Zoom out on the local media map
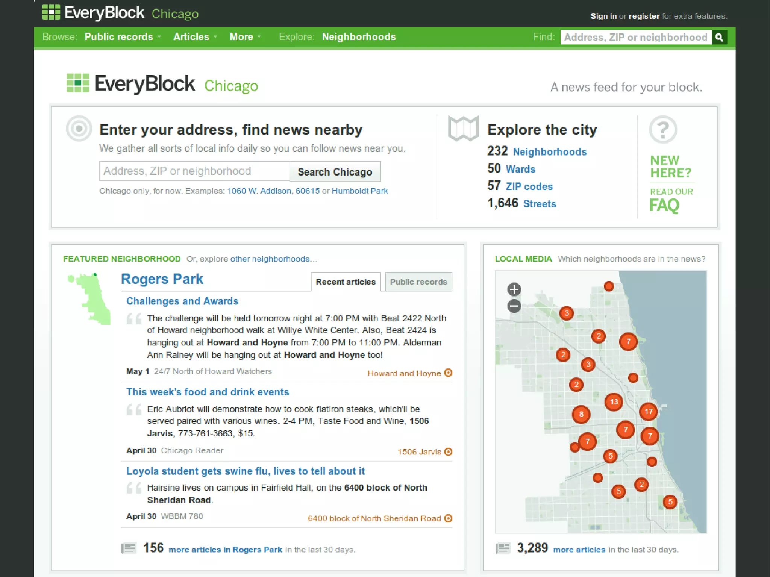The height and width of the screenshot is (577, 770). click(514, 306)
